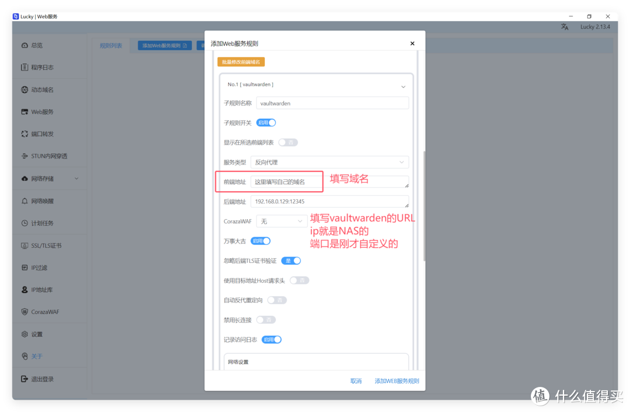The height and width of the screenshot is (412, 630).
Task: Click the 添加Web服务规则 dialog title
Action: coord(235,43)
